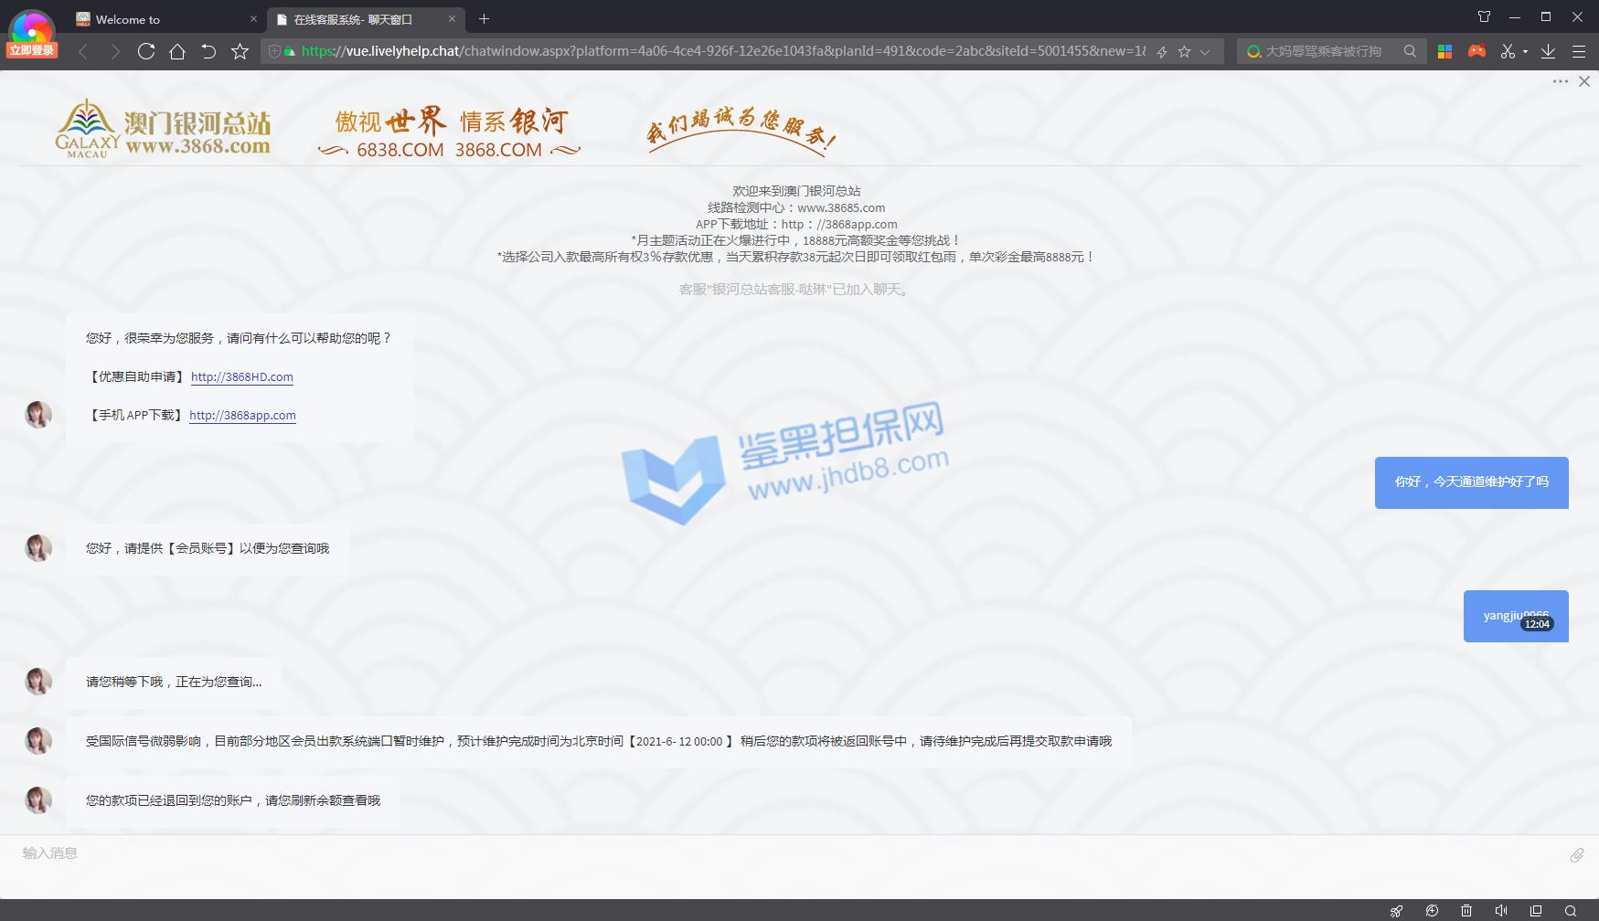Open the skin T-shirt icon in title bar
The width and height of the screenshot is (1599, 921).
(1484, 16)
